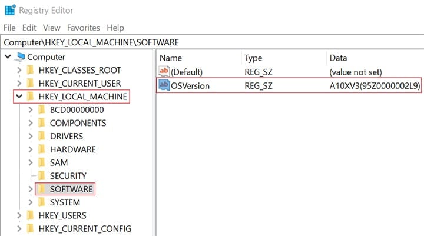The height and width of the screenshot is (236, 424).
Task: Click the OSVersion string value icon
Action: (164, 85)
